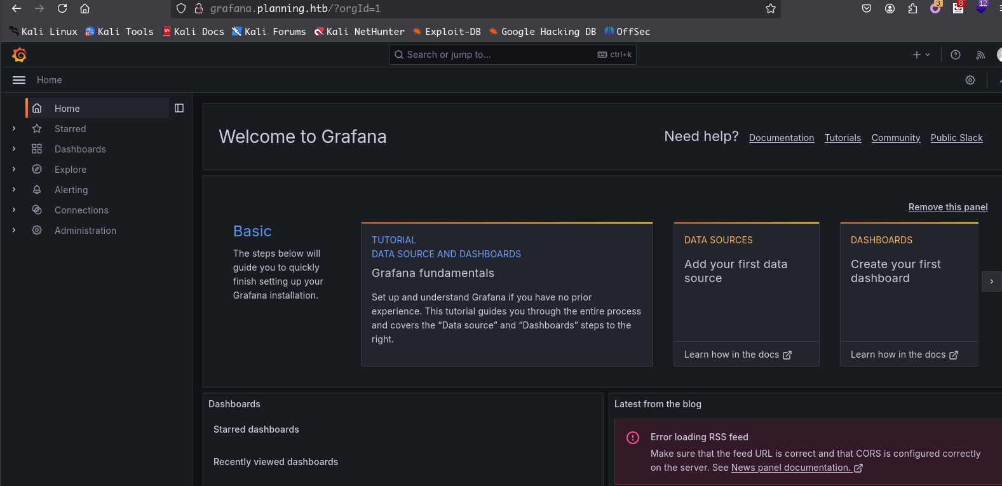Expand the Starred menu section

click(x=14, y=129)
